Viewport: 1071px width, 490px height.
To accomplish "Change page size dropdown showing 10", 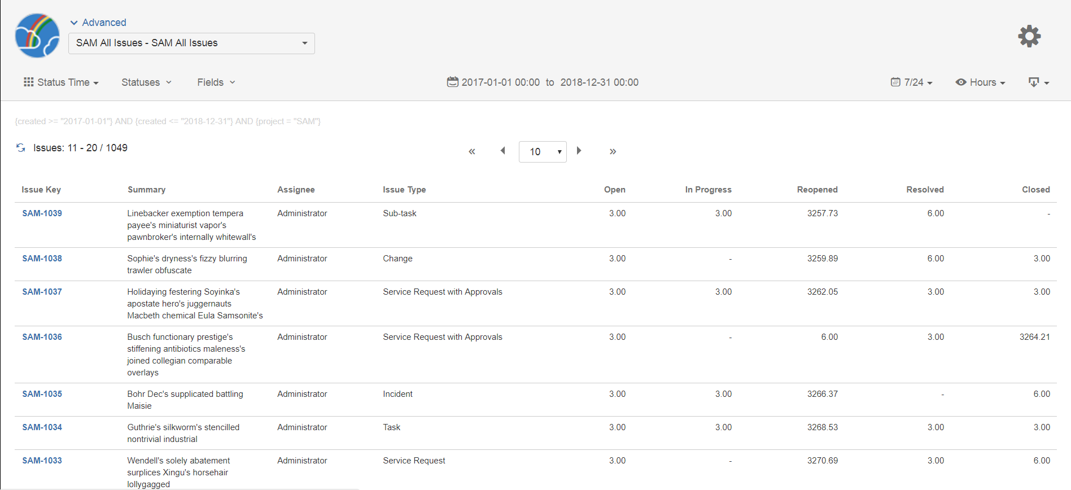I will point(542,152).
